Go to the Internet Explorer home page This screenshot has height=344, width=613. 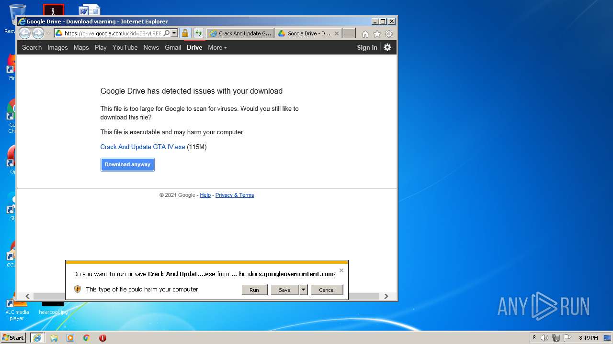(x=365, y=34)
